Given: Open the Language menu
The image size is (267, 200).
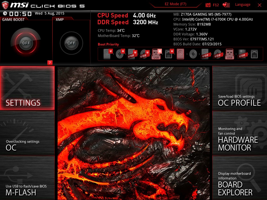Looking at the screenshot, I should (x=243, y=5).
